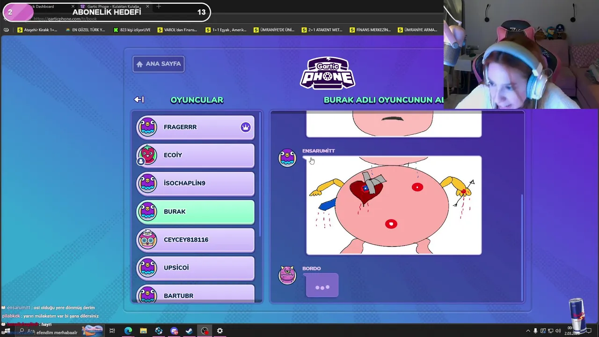599x337 pixels.
Task: Close the Gartic Phone browser tab
Action: point(147,7)
